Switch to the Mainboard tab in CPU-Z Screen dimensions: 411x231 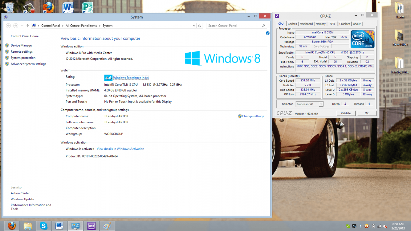(306, 24)
